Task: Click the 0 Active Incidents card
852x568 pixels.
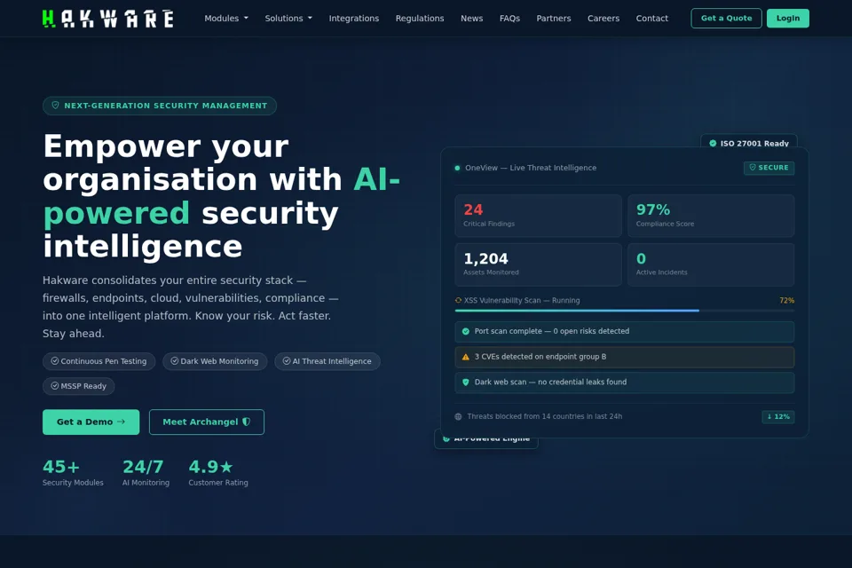Action: pyautogui.click(x=711, y=264)
